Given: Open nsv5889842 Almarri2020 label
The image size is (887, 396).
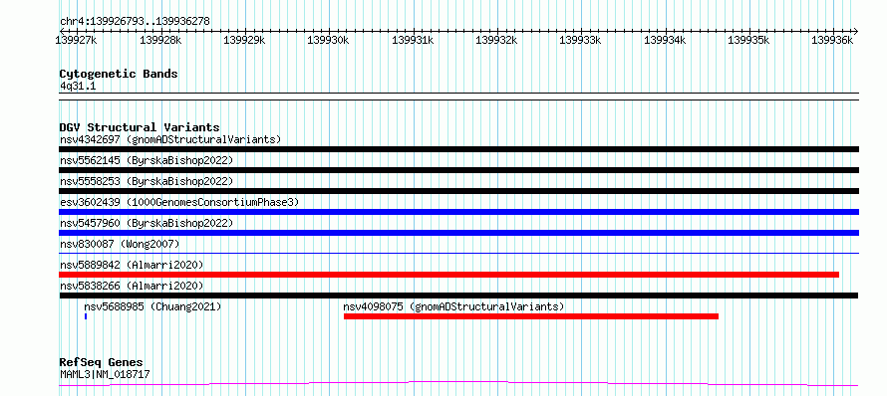Looking at the screenshot, I should pyautogui.click(x=132, y=265).
